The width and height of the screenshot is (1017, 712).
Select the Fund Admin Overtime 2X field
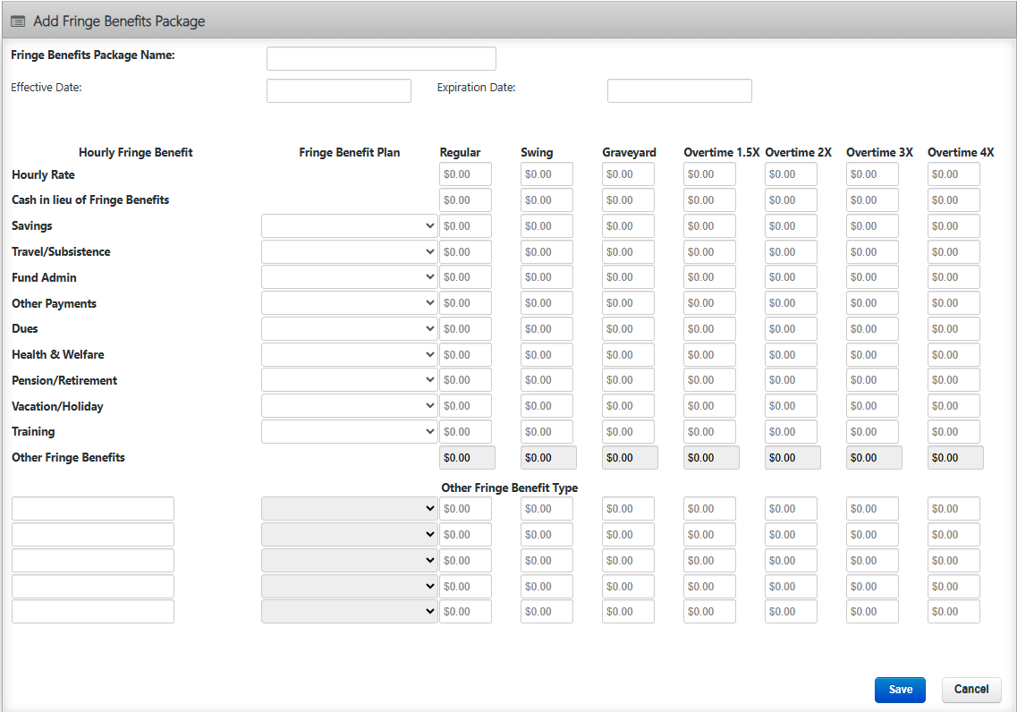pyautogui.click(x=791, y=277)
